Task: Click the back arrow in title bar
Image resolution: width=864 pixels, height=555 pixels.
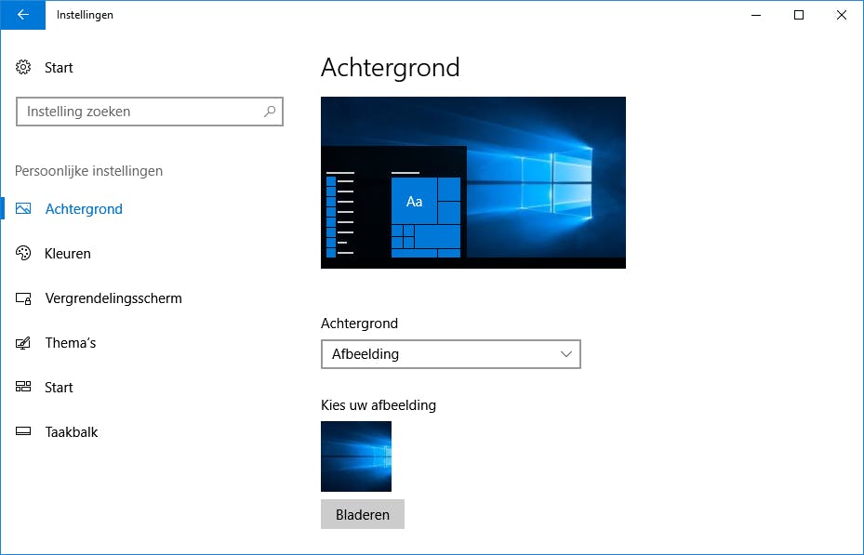Action: [22, 15]
